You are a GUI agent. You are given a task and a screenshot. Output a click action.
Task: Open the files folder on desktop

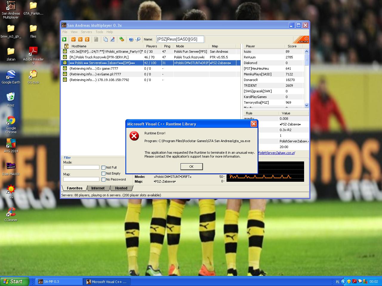point(33,31)
